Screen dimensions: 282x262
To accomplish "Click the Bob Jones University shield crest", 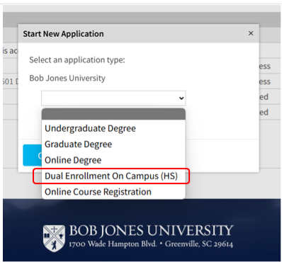I will (54, 238).
